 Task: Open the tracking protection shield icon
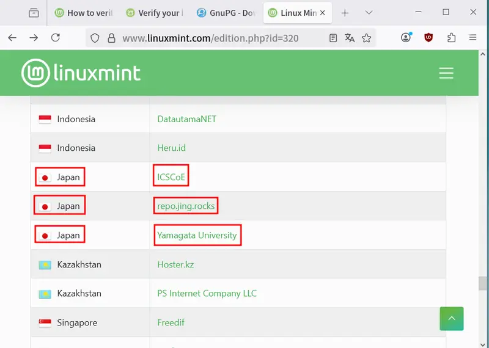pos(95,38)
